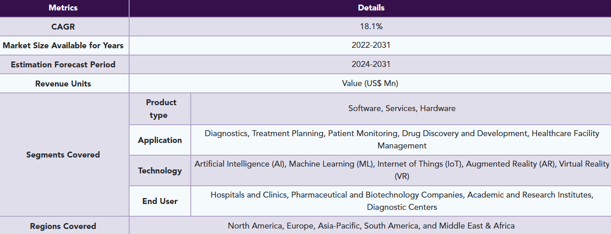Select Estimation Forecast Period label

tap(63, 65)
